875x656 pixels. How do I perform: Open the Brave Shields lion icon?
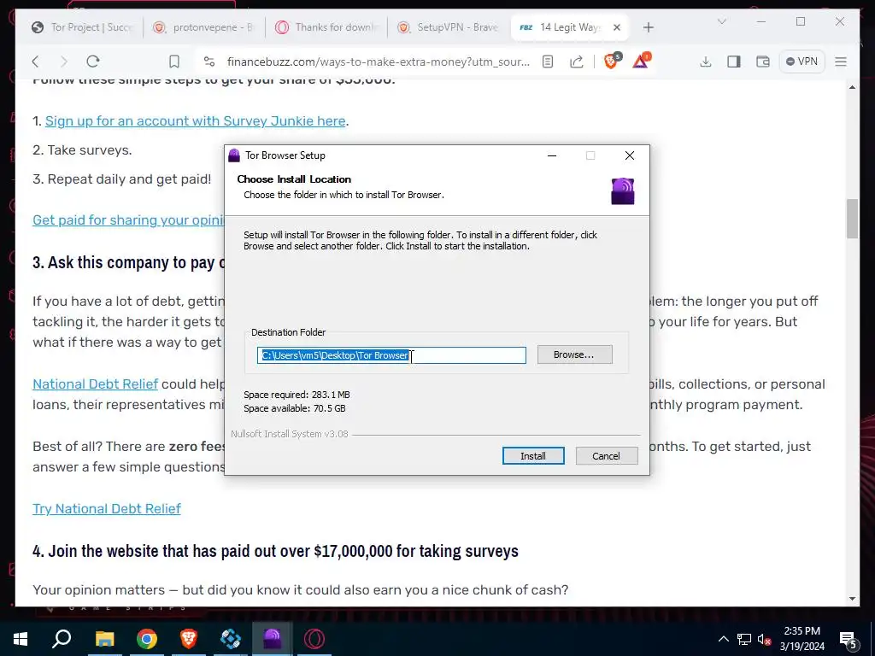[612, 61]
